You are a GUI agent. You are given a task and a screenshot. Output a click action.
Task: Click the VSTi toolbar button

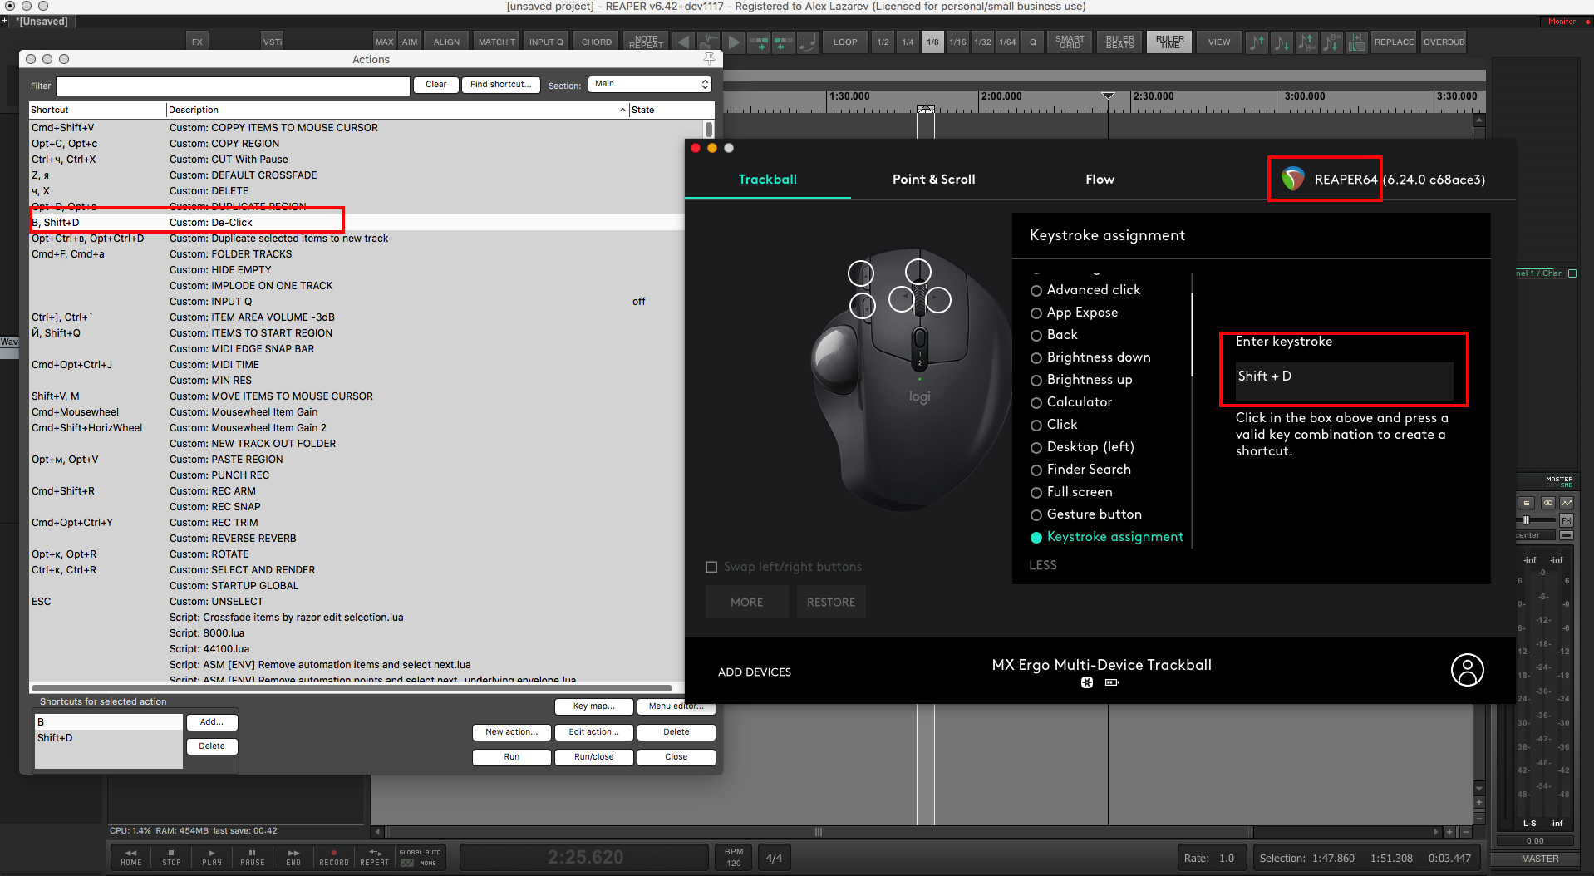tap(272, 42)
